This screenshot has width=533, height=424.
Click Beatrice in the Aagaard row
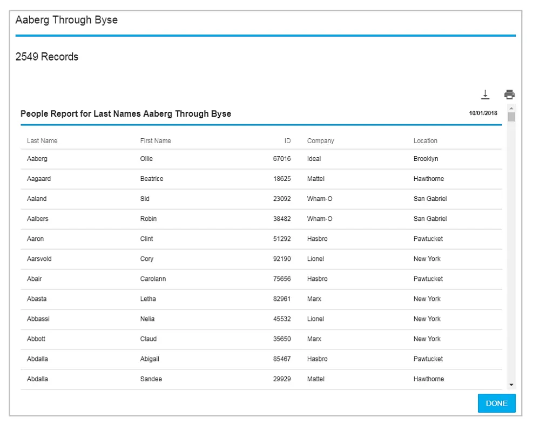tap(152, 179)
